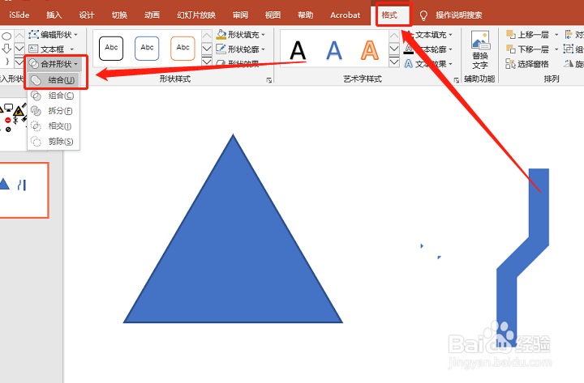Viewport: 584px width, 383px height.
Task: Select the 格式 tab
Action: (x=389, y=15)
